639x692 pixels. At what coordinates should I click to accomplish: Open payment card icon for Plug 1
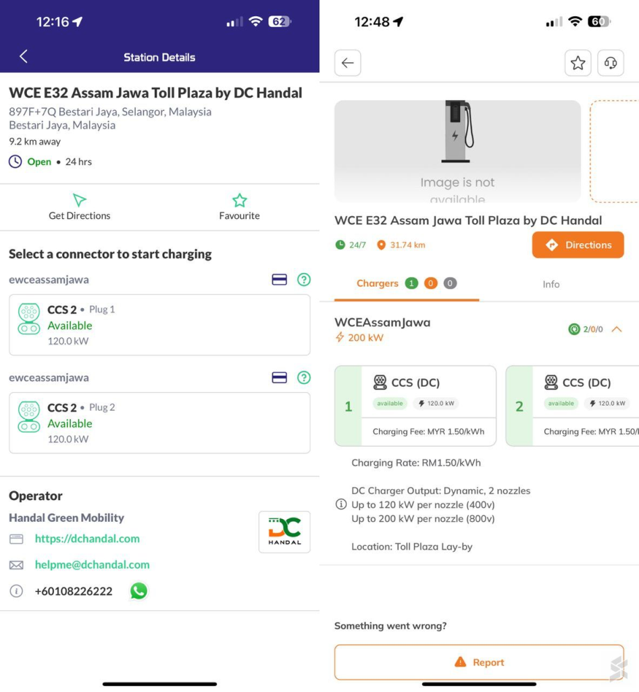pyautogui.click(x=279, y=279)
